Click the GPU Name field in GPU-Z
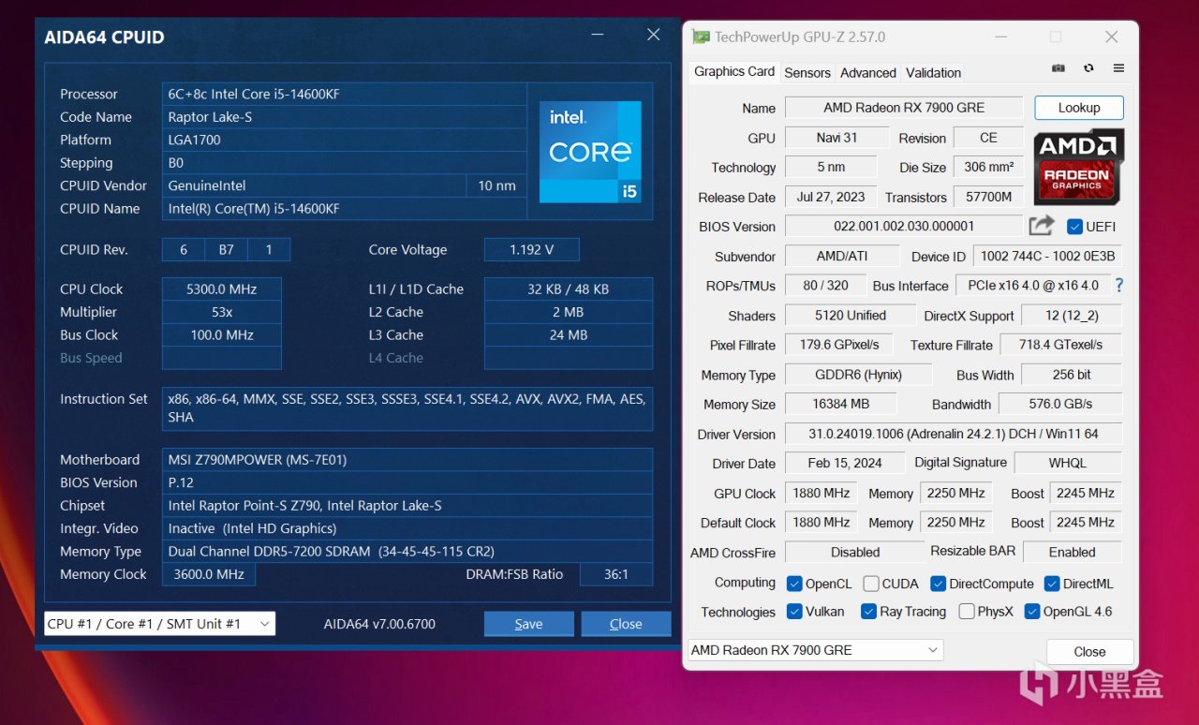This screenshot has width=1199, height=725. click(x=904, y=108)
